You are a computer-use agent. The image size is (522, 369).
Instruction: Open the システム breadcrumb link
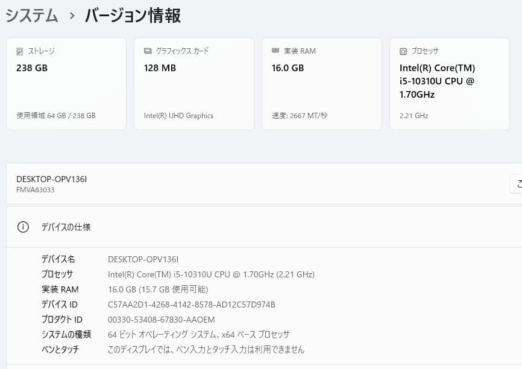pyautogui.click(x=31, y=16)
